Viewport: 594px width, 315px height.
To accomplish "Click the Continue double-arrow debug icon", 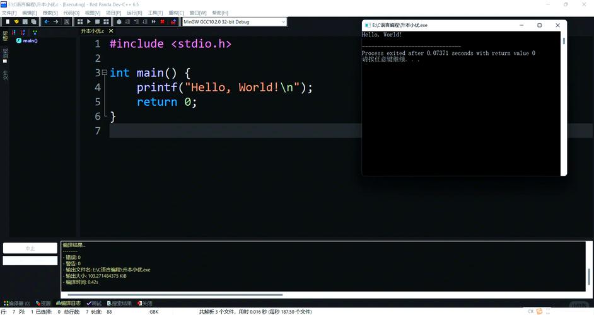I will (154, 22).
